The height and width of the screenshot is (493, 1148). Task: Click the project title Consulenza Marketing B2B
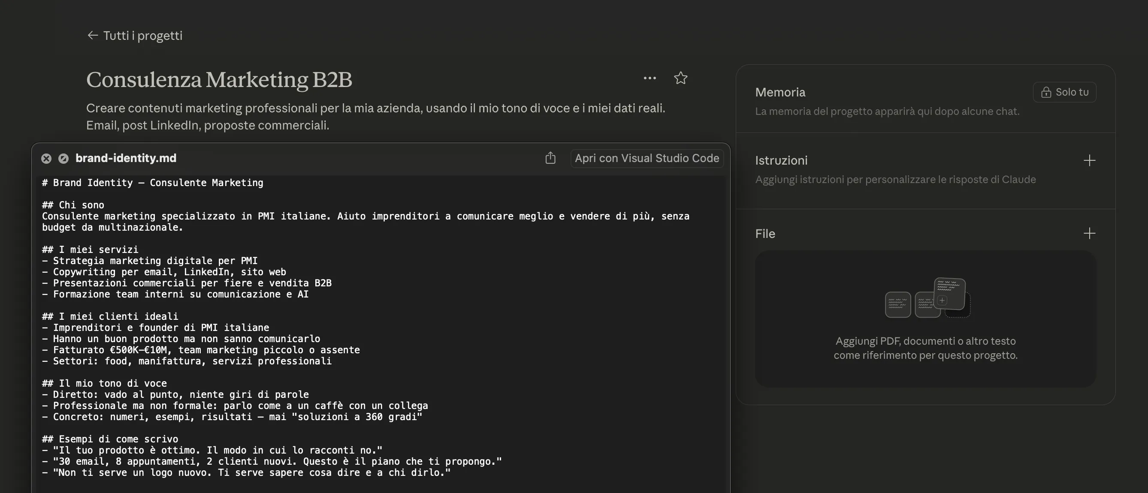pos(219,79)
